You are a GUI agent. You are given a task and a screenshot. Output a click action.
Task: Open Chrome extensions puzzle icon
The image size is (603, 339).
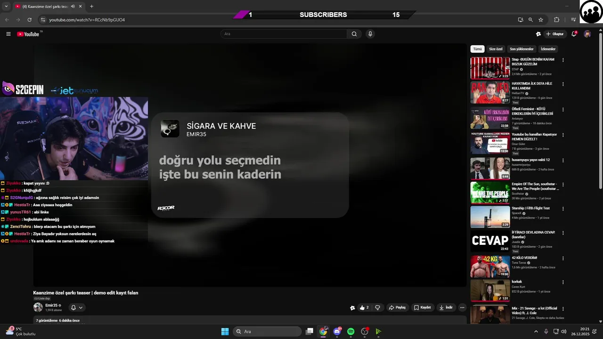(x=556, y=20)
